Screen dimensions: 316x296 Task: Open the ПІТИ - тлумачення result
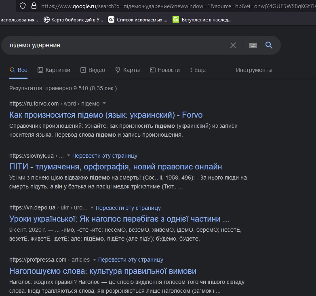pyautogui.click(x=116, y=167)
